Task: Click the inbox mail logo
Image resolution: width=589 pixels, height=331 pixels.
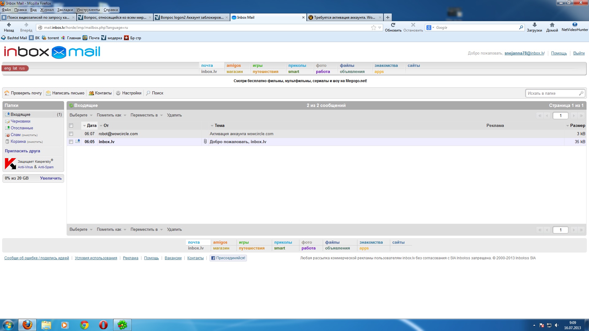Action: [52, 52]
